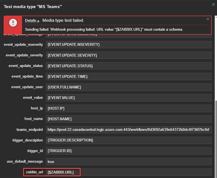The image size is (217, 178).
Task: Edit the event_update_severity field
Action: pos(129,55)
